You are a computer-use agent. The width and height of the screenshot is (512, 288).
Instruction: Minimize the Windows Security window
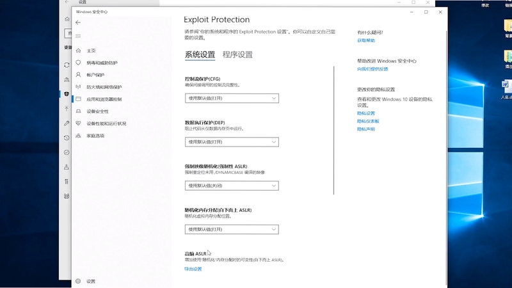click(x=412, y=12)
